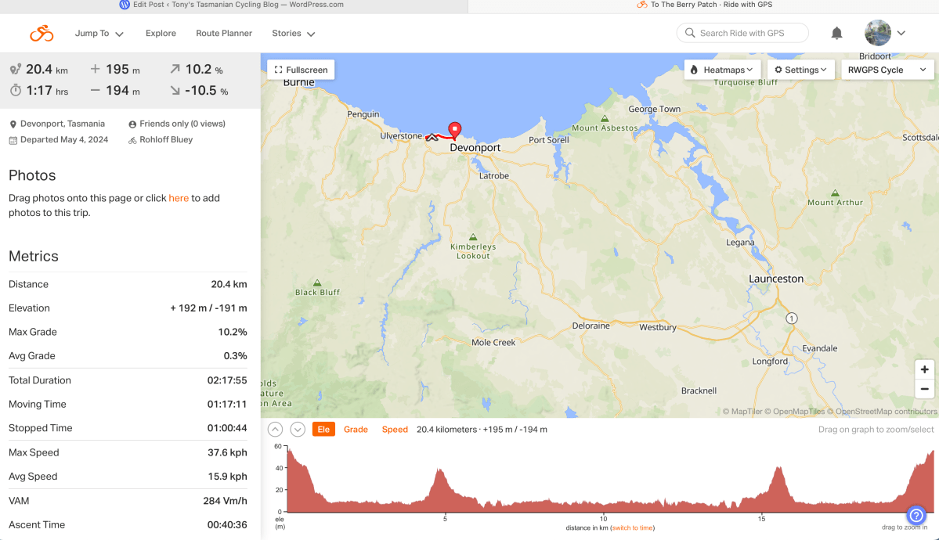The width and height of the screenshot is (939, 540).
Task: Open the map Settings dropdown
Action: coord(800,70)
